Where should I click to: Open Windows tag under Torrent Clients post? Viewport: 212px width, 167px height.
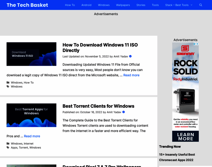[x=35, y=148]
